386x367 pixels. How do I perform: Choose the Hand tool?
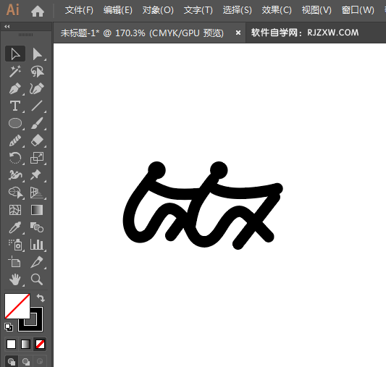pyautogui.click(x=15, y=279)
